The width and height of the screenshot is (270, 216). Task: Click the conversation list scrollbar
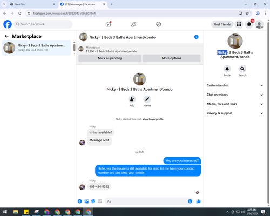74,48
